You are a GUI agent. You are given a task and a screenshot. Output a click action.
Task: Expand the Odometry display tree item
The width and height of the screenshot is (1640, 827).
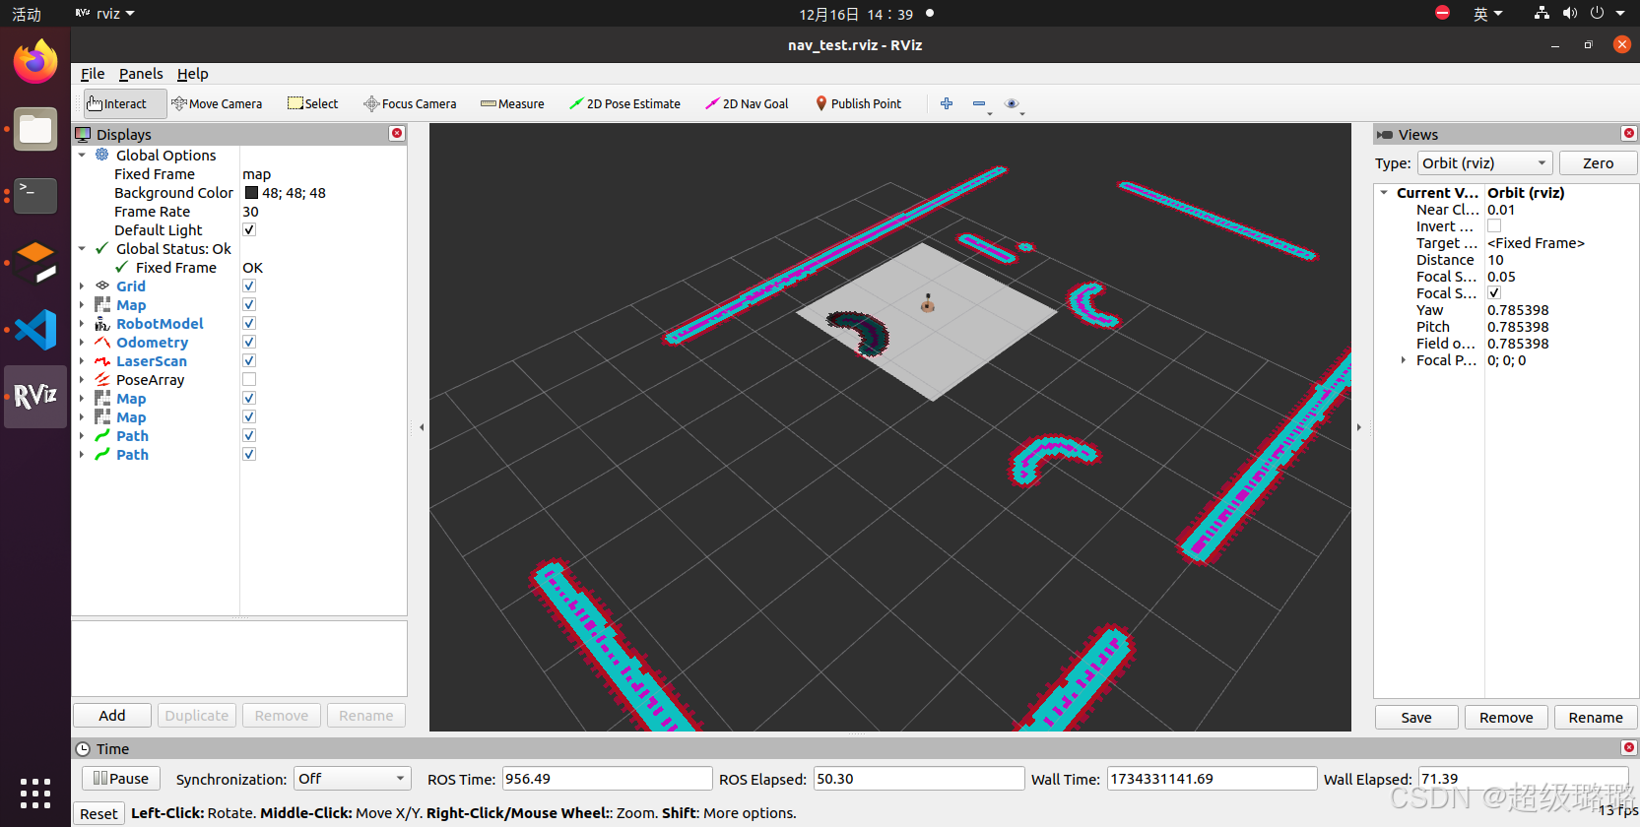[x=82, y=343]
